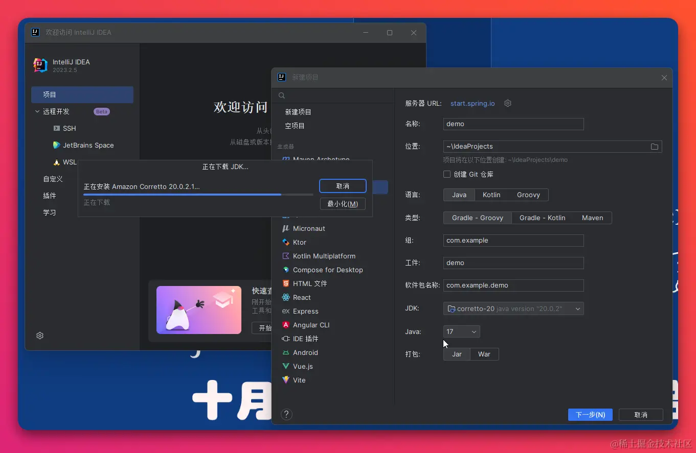The image size is (696, 453).
Task: Click the 组 field with com.example
Action: tap(513, 240)
